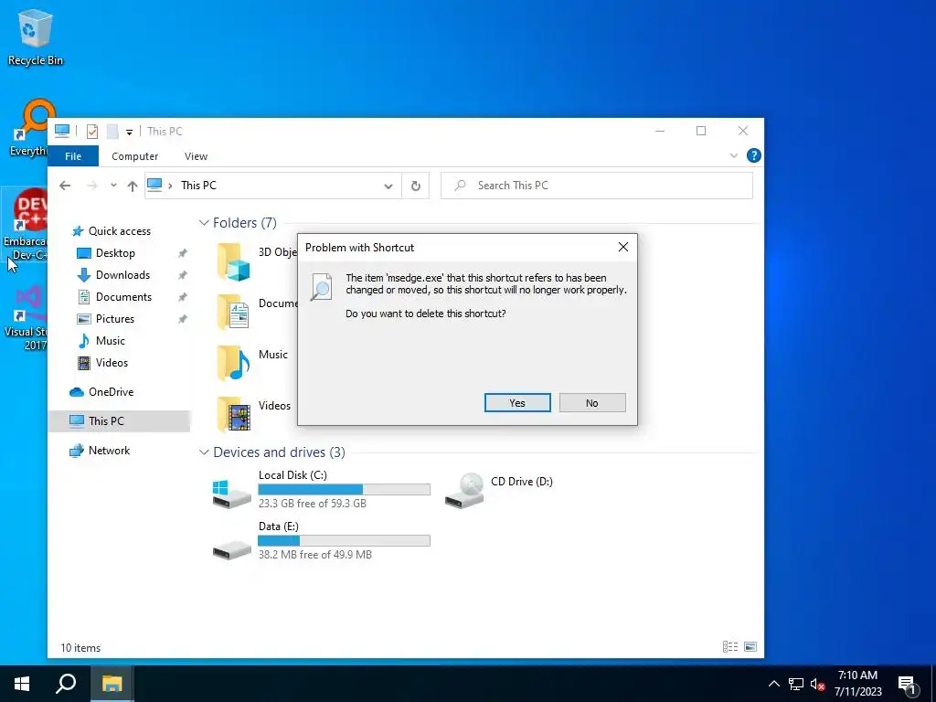Image resolution: width=936 pixels, height=702 pixels.
Task: Open taskbar Search
Action: 66,684
